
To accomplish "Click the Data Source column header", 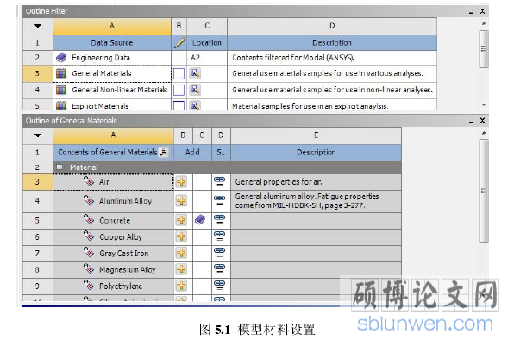I will (112, 42).
